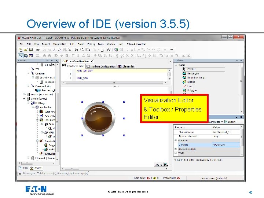The height and width of the screenshot is (198, 264).
Task: Click the Variable property value field
Action: click(x=225, y=144)
